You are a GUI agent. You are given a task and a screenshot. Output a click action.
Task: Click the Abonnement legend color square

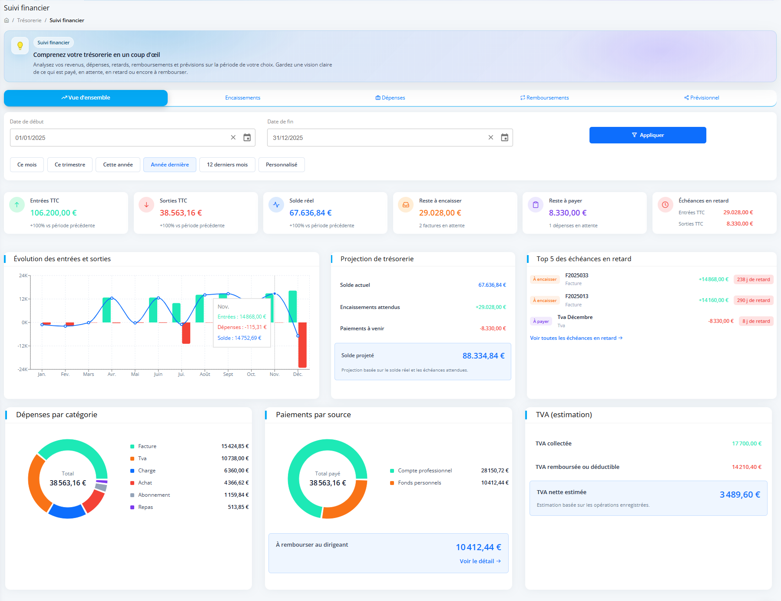[x=132, y=495]
